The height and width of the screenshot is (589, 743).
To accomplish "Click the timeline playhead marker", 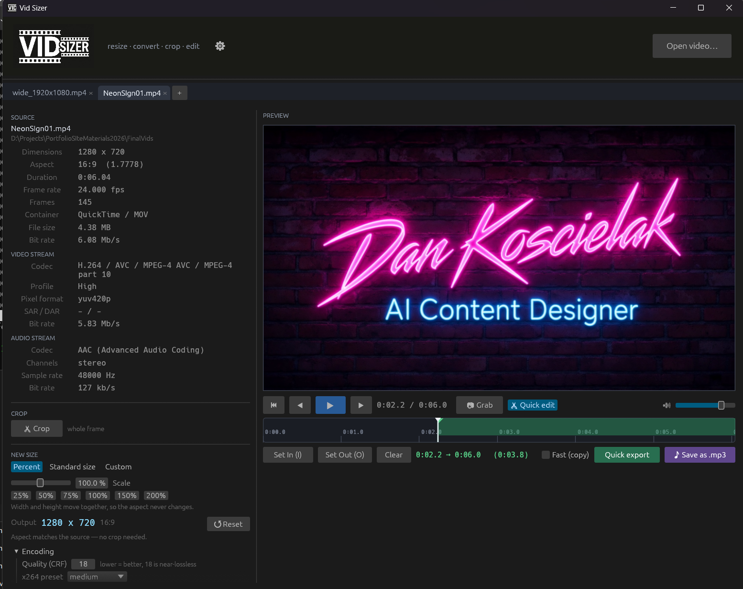I will pos(438,429).
